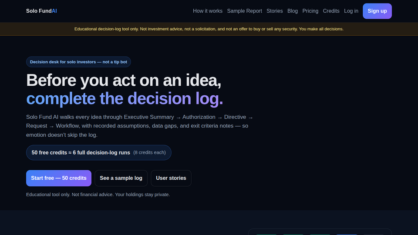This screenshot has width=418, height=235.
Task: Open the Credits nav link
Action: 331,11
